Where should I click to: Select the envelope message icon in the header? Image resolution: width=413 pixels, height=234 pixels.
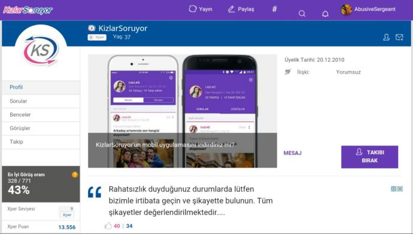coord(399,37)
